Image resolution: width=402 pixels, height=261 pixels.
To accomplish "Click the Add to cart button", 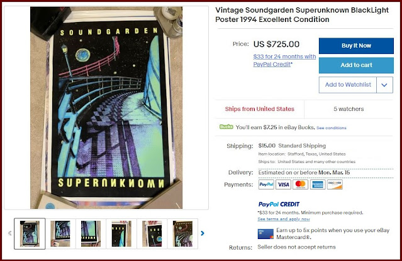I will (356, 65).
